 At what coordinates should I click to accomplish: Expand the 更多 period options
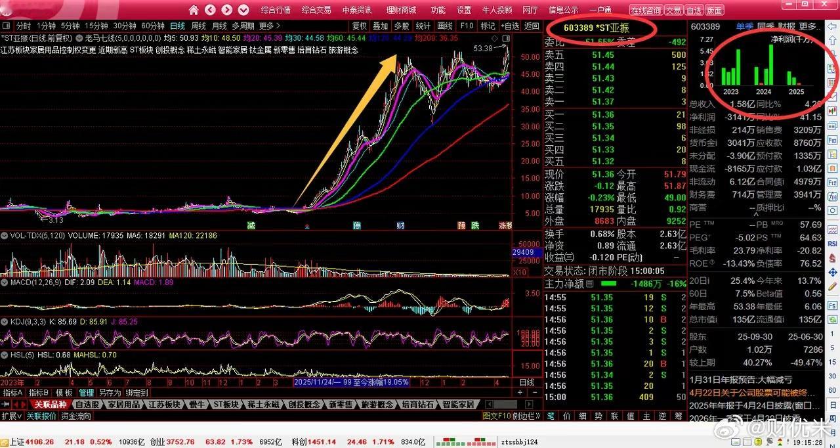click(269, 26)
